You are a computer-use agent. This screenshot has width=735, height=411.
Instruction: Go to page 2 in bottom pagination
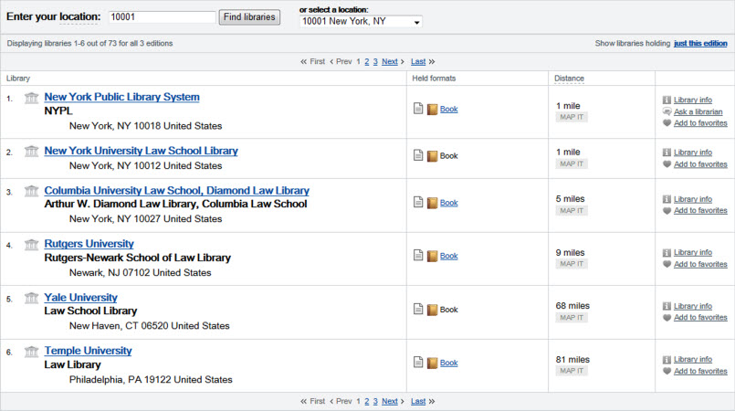(366, 401)
